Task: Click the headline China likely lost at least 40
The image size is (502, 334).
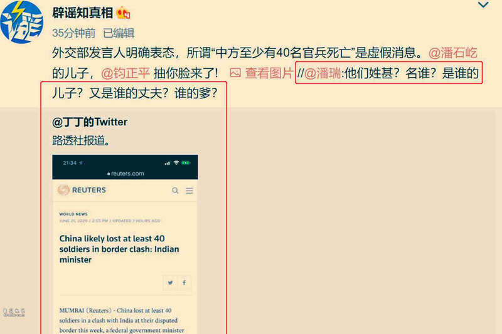Action: (119, 249)
